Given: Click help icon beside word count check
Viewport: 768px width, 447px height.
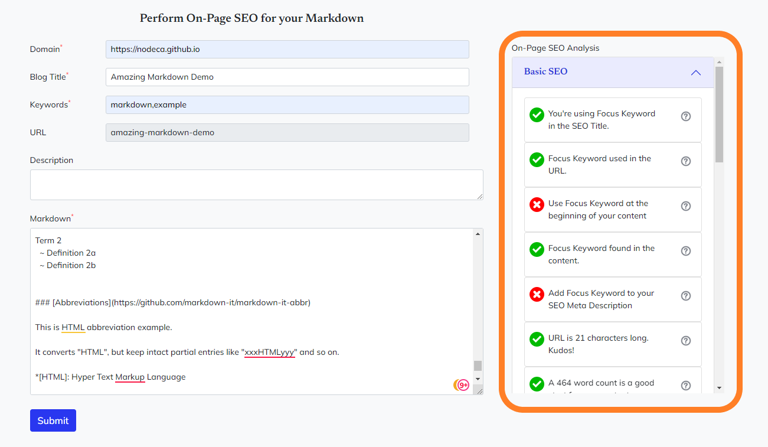Looking at the screenshot, I should 685,386.
